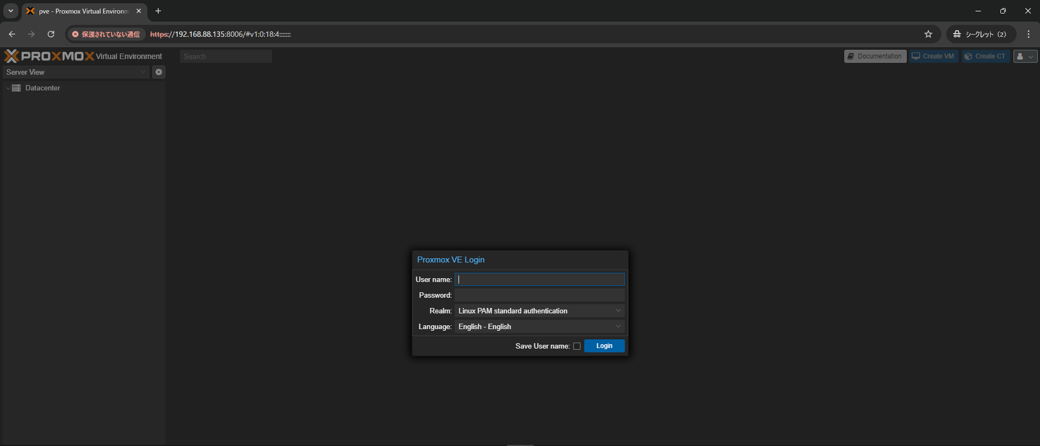Open the tree settings gear
Screen dimensions: 1040x446
(x=159, y=72)
